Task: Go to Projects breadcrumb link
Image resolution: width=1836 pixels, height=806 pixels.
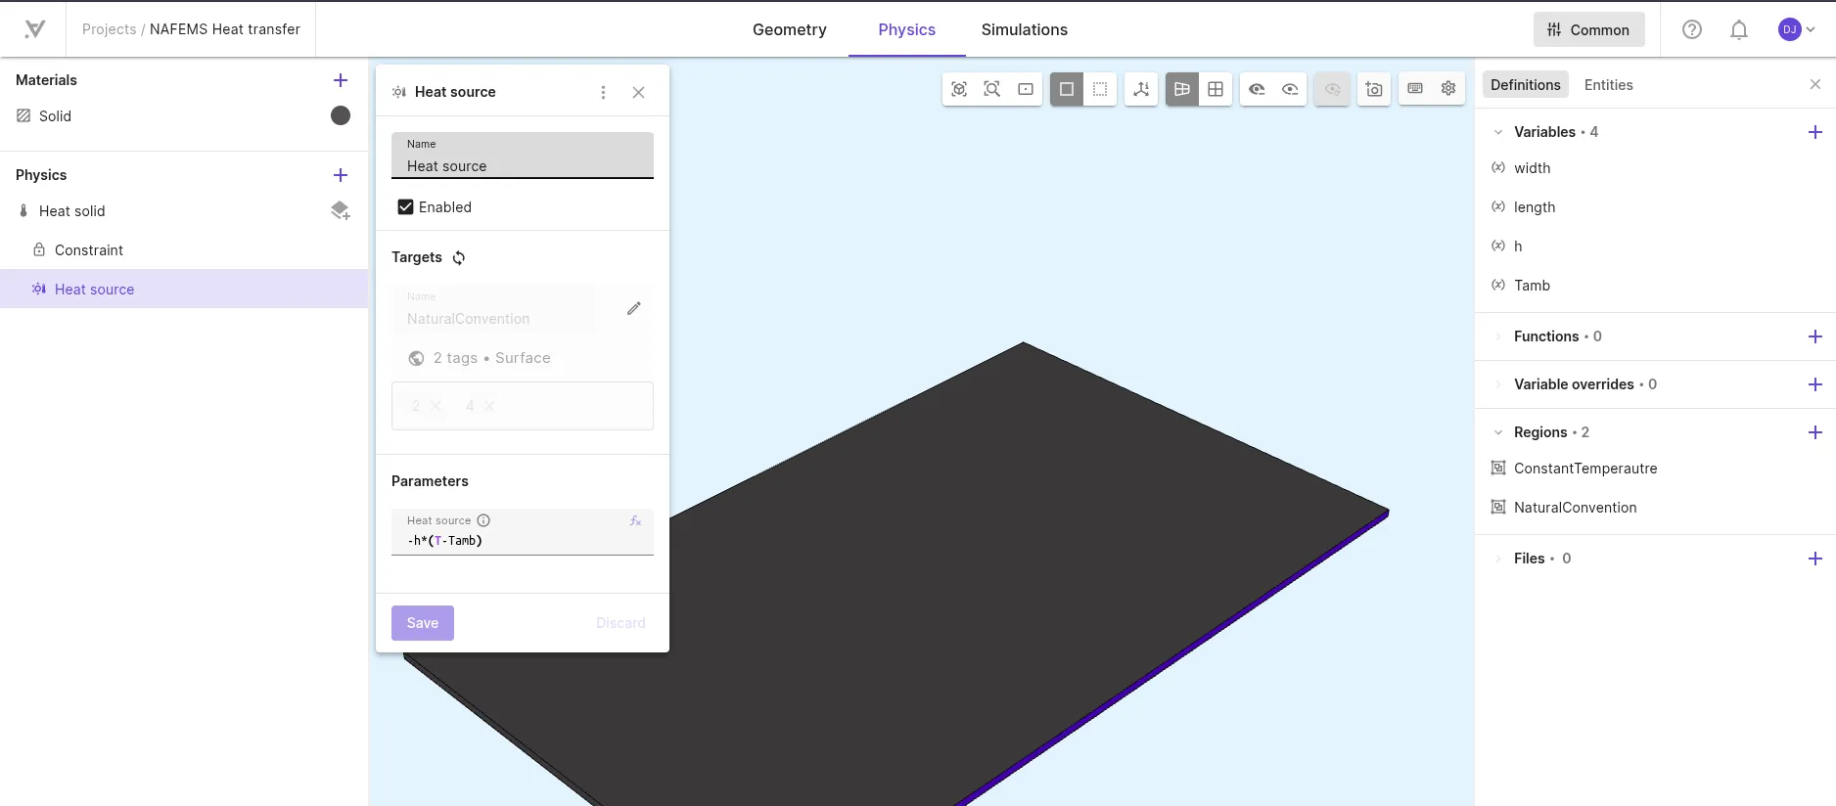Action: tap(110, 29)
